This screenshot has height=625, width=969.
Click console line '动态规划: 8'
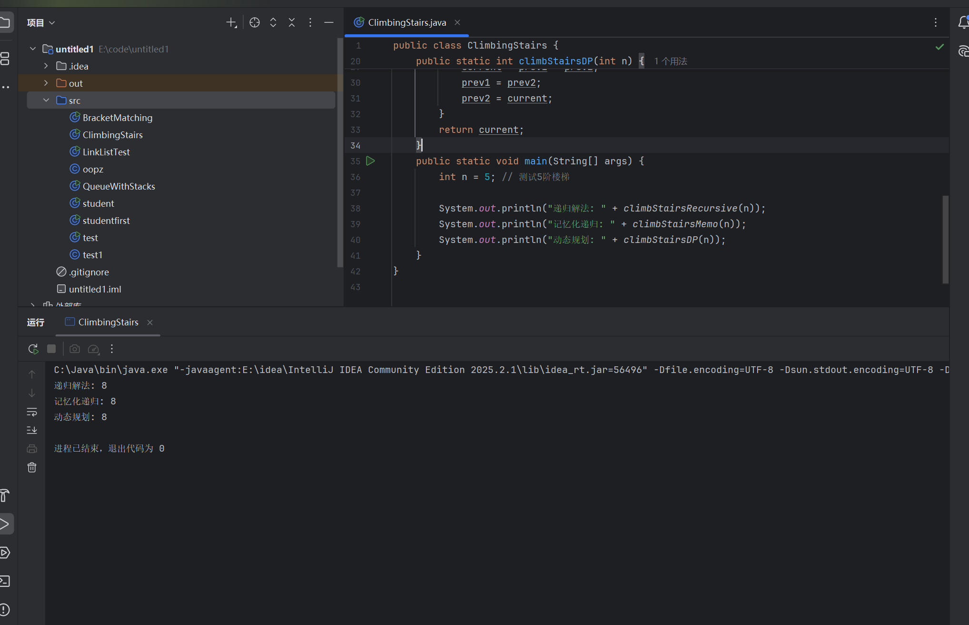pos(80,417)
